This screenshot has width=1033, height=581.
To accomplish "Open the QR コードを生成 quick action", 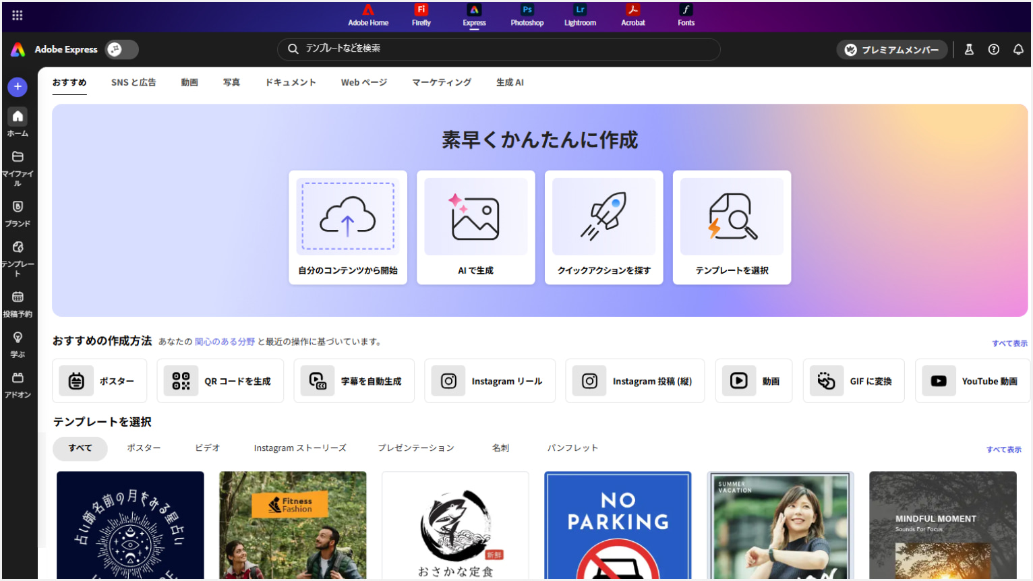I will coord(220,380).
